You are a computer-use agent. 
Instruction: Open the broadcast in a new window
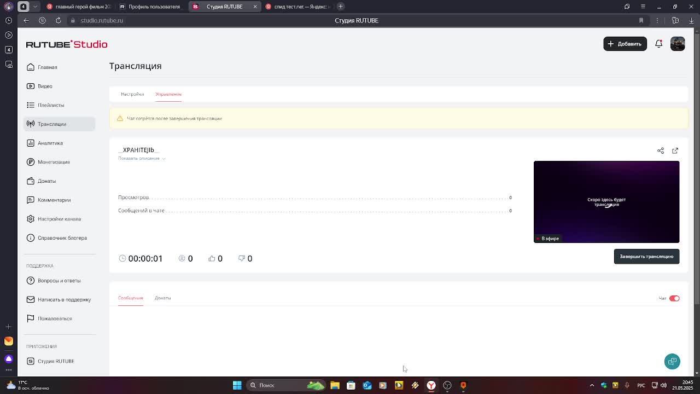tap(675, 150)
